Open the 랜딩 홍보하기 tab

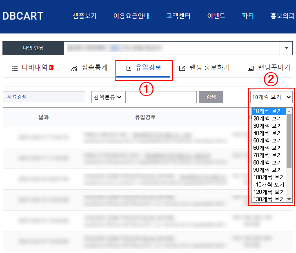pos(209,68)
